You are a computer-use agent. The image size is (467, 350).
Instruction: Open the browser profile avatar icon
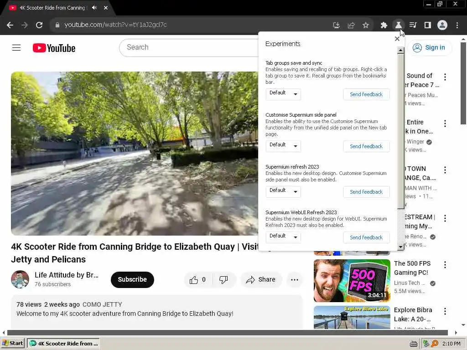coord(442,26)
